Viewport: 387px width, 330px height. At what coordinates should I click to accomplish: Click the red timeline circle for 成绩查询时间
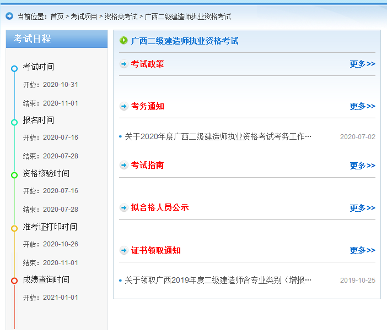(x=14, y=281)
